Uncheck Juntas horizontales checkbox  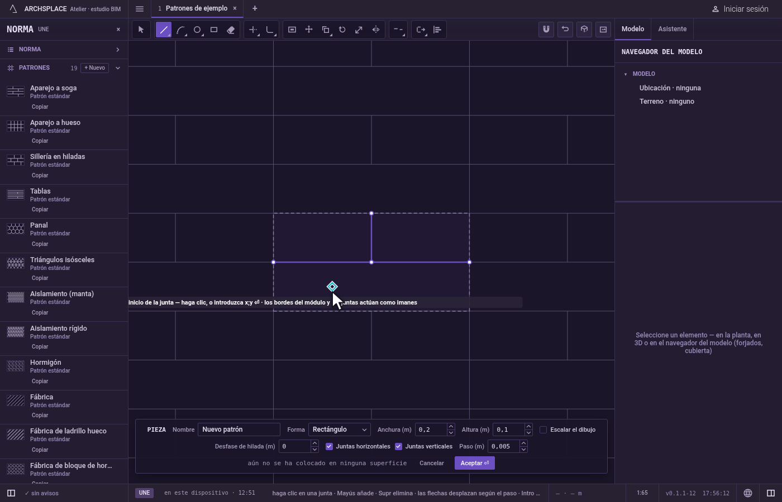click(329, 446)
